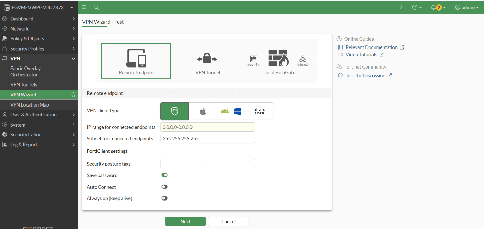The width and height of the screenshot is (484, 229).
Task: Click the Security Profiles lock icon
Action: (x=5, y=49)
